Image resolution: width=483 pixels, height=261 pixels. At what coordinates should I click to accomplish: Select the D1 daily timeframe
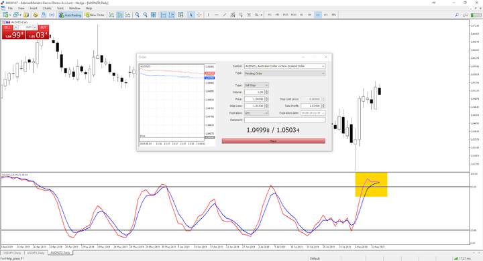click(317, 15)
